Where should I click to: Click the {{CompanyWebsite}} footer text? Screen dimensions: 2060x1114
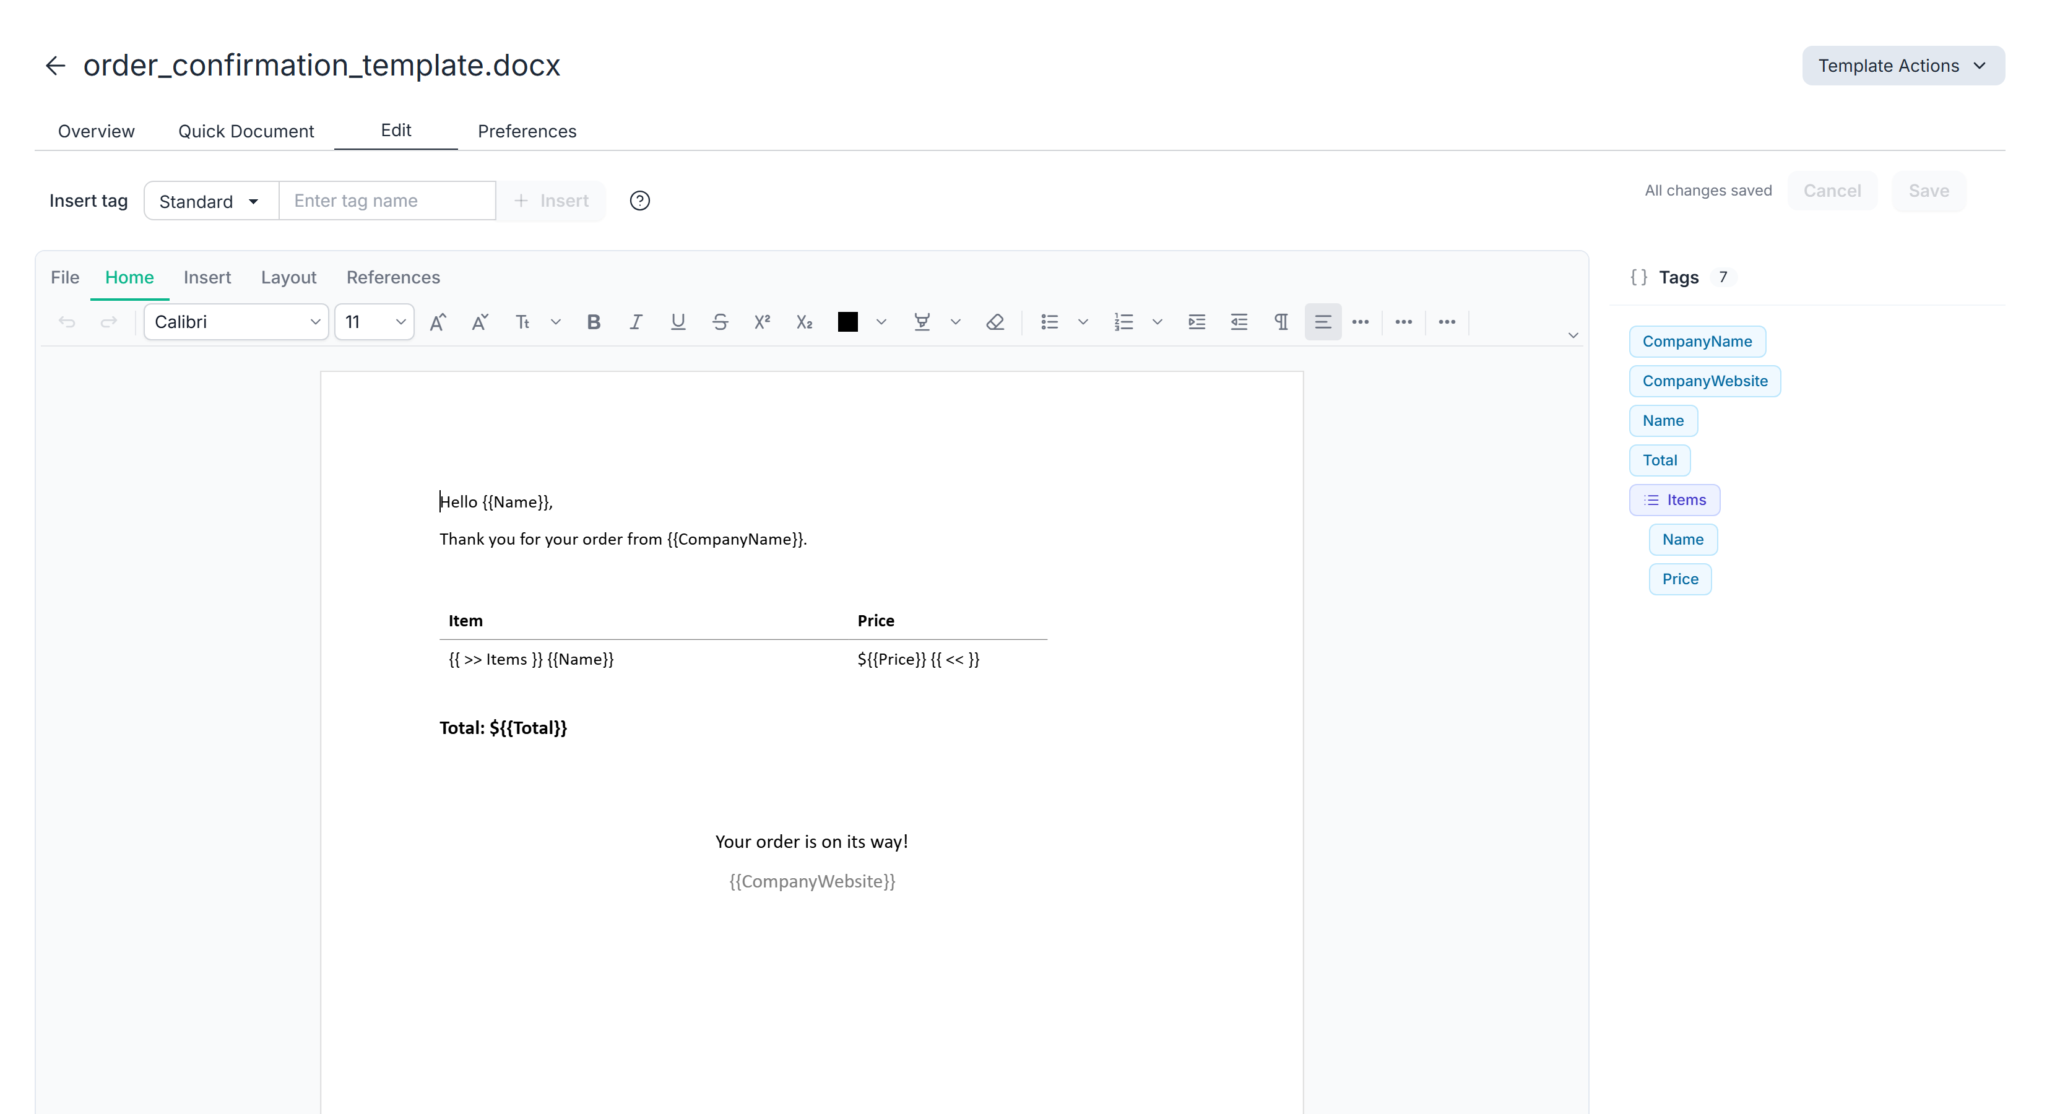pos(811,881)
